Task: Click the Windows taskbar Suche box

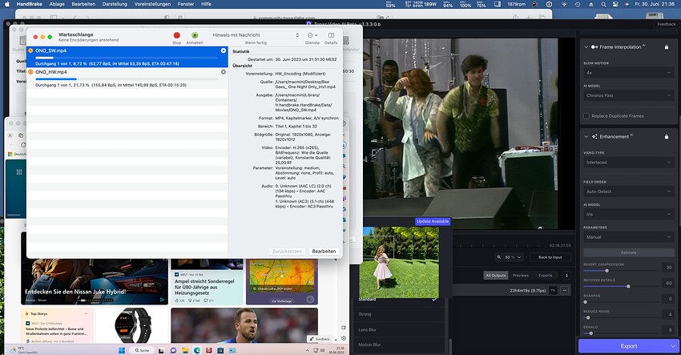Action: 142,350
